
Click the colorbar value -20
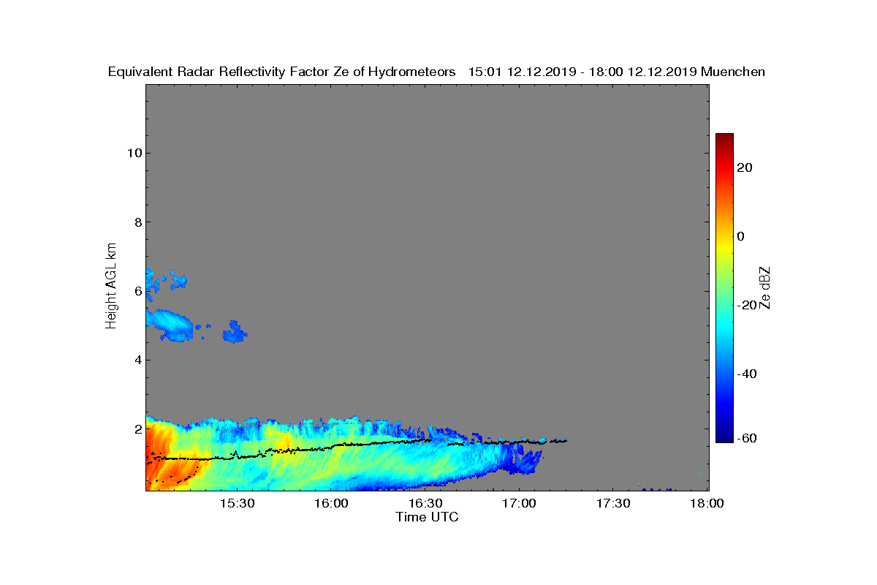[x=745, y=305]
